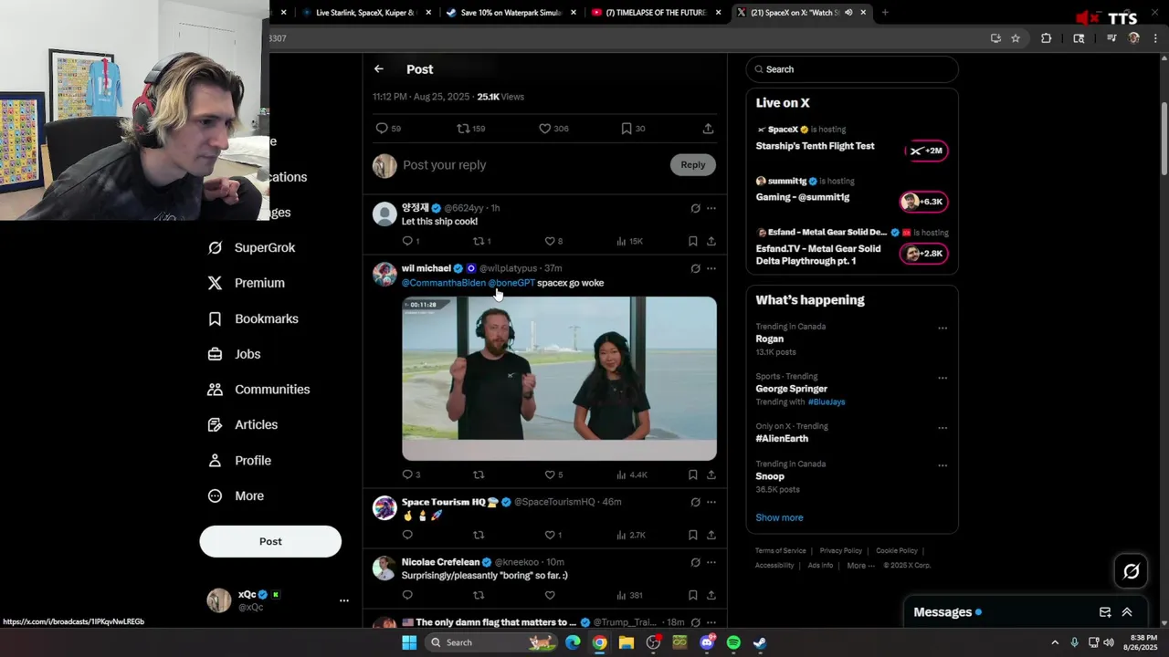Open Premium in sidebar
The height and width of the screenshot is (657, 1169).
[247, 283]
